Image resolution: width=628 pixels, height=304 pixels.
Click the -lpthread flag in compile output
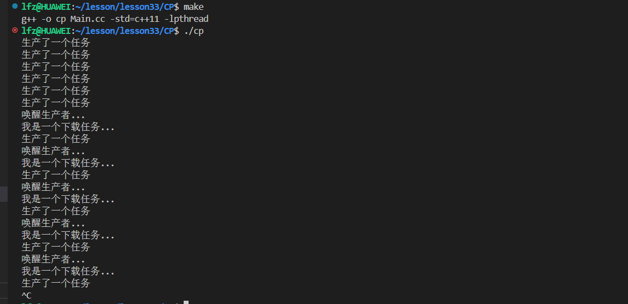[186, 19]
